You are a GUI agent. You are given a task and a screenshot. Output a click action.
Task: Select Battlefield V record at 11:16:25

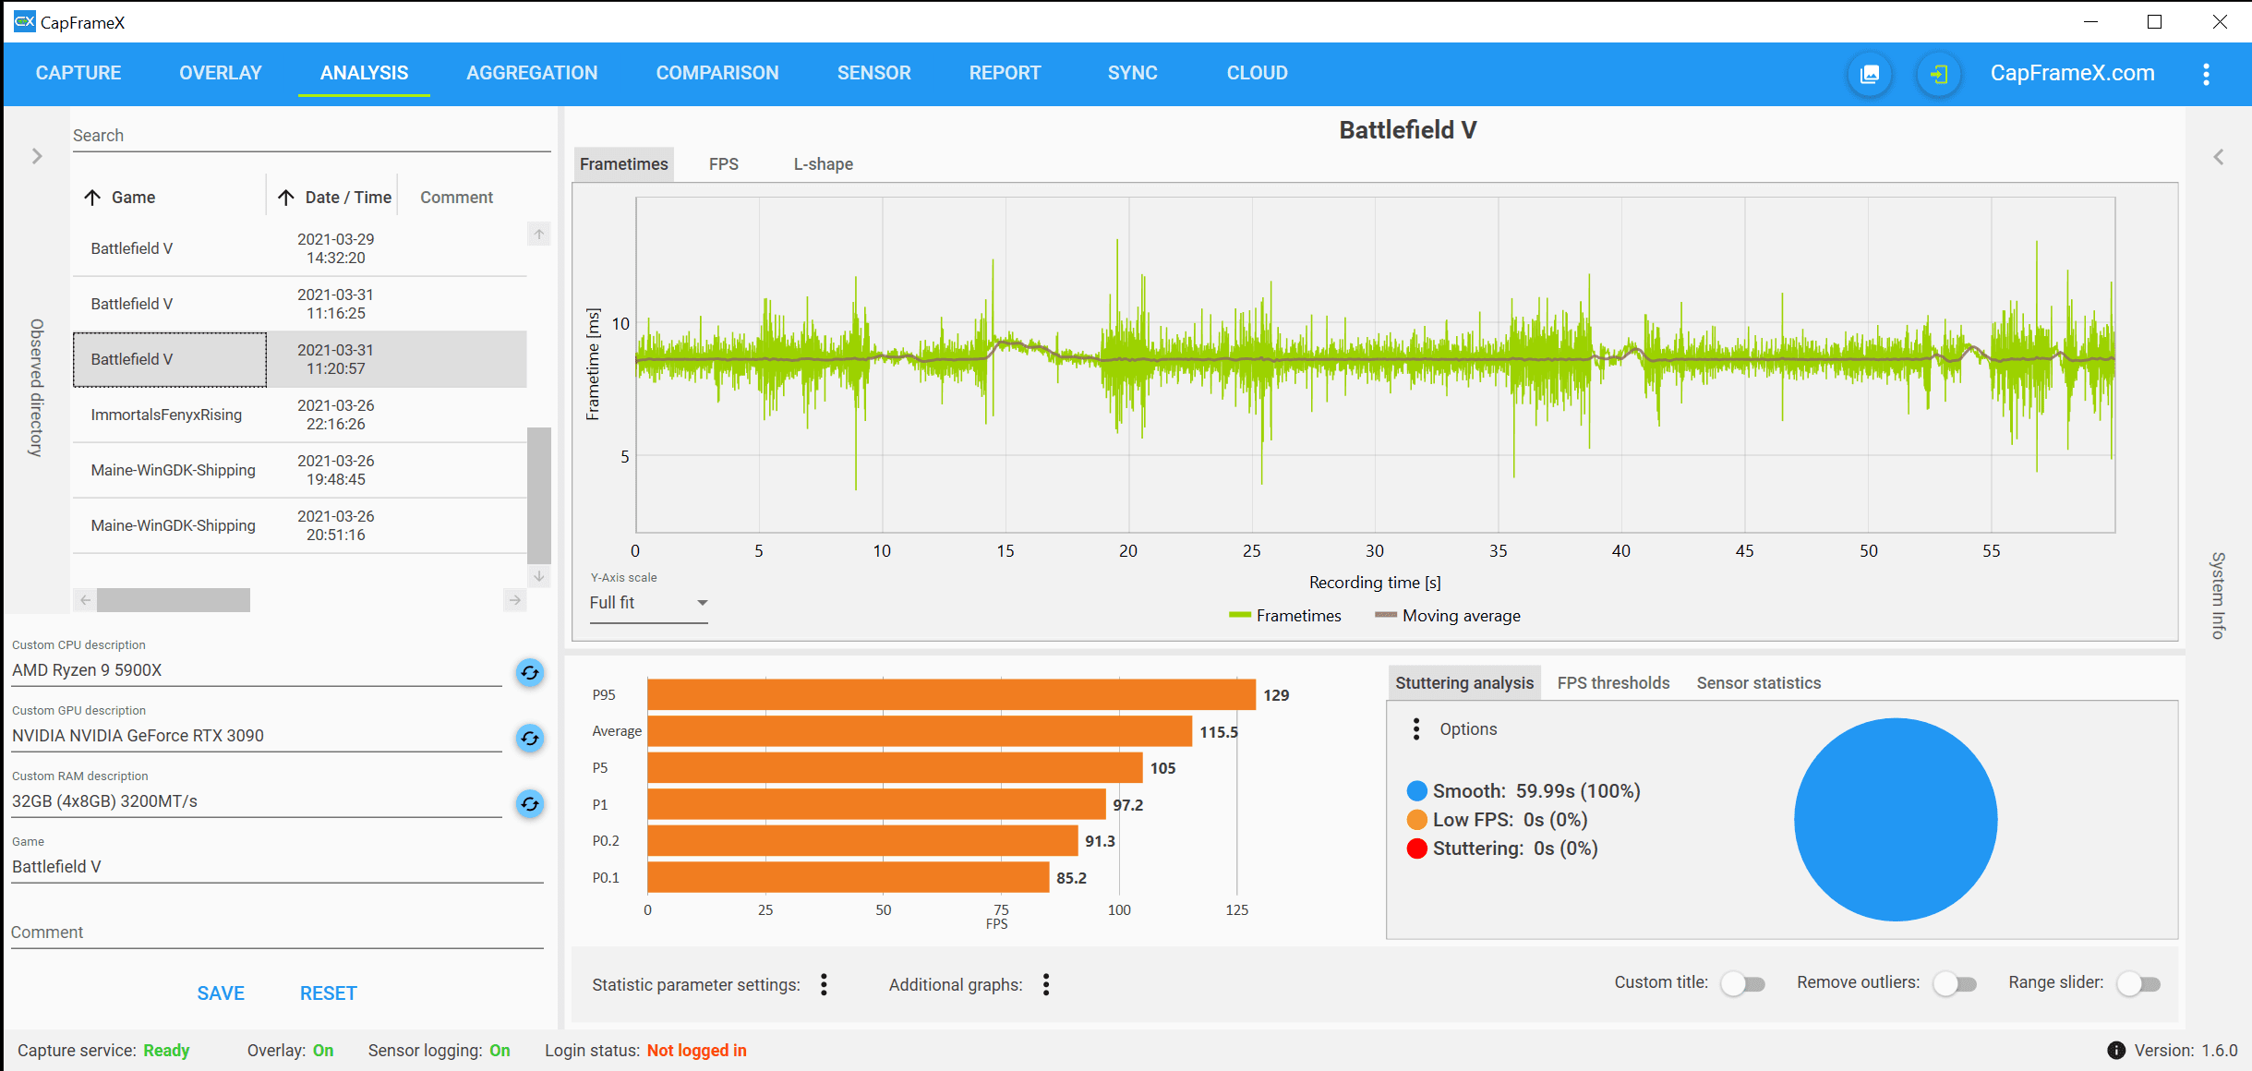[x=300, y=304]
